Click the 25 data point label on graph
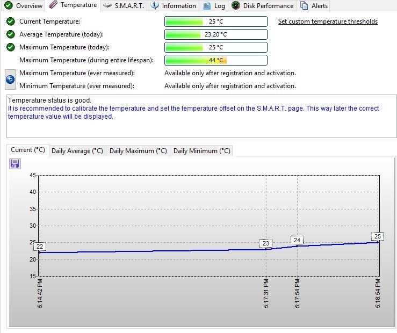Viewport: 397px width, 333px height. 377,236
